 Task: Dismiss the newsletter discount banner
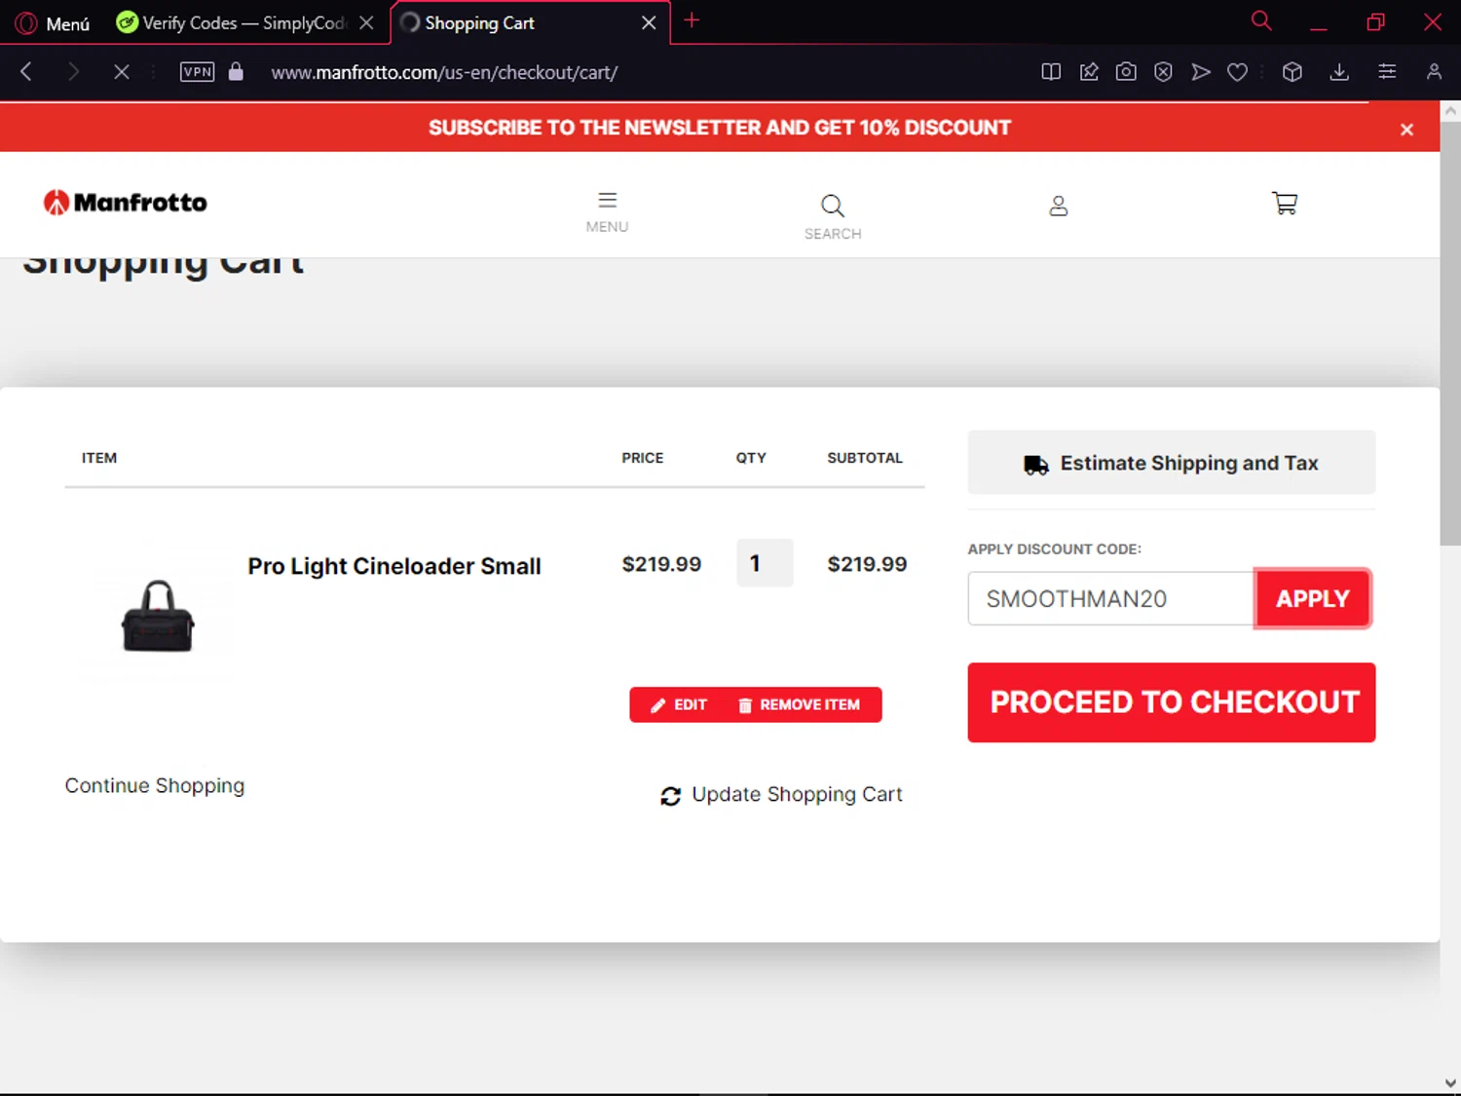pyautogui.click(x=1406, y=130)
